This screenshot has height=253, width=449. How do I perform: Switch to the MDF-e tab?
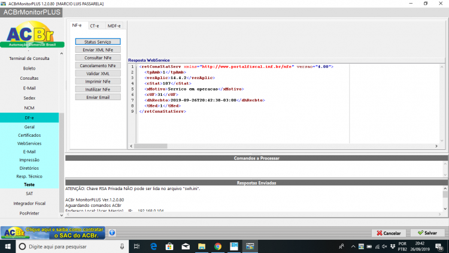(114, 26)
